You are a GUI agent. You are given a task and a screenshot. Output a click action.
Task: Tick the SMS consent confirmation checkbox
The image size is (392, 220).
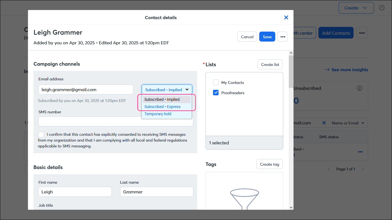[41, 135]
